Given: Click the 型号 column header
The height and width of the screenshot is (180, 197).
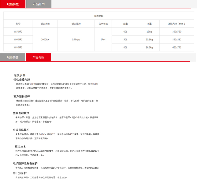Looking at the screenshot, I should click(18, 24).
